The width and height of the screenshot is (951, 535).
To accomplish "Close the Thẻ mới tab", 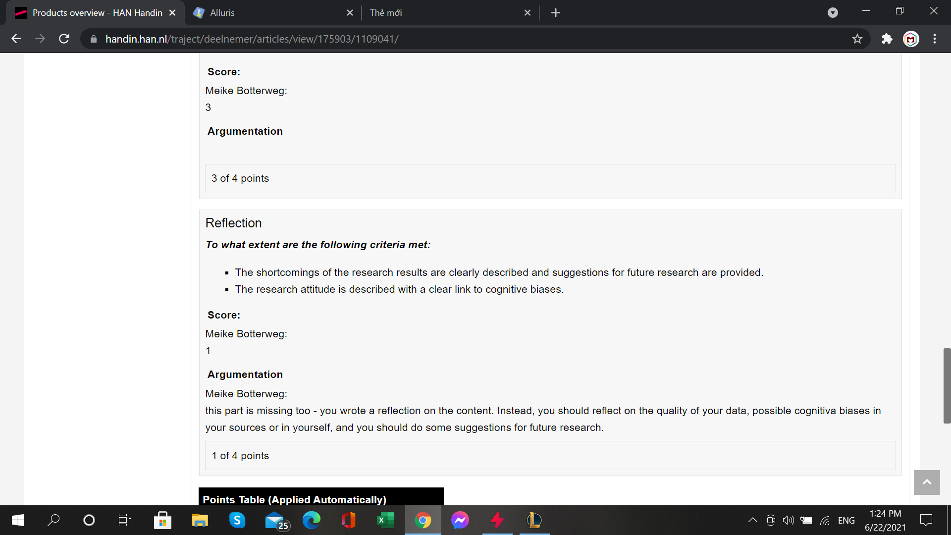I will 528,13.
